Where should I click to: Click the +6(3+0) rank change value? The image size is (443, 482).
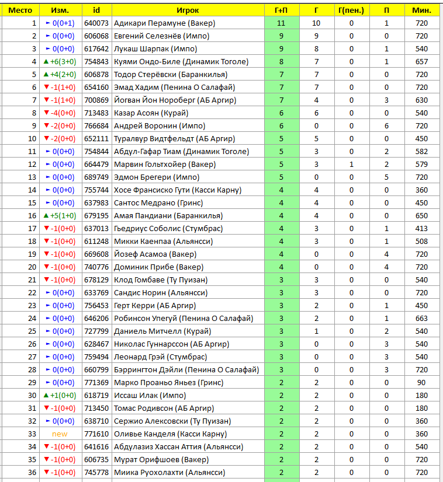tap(63, 61)
